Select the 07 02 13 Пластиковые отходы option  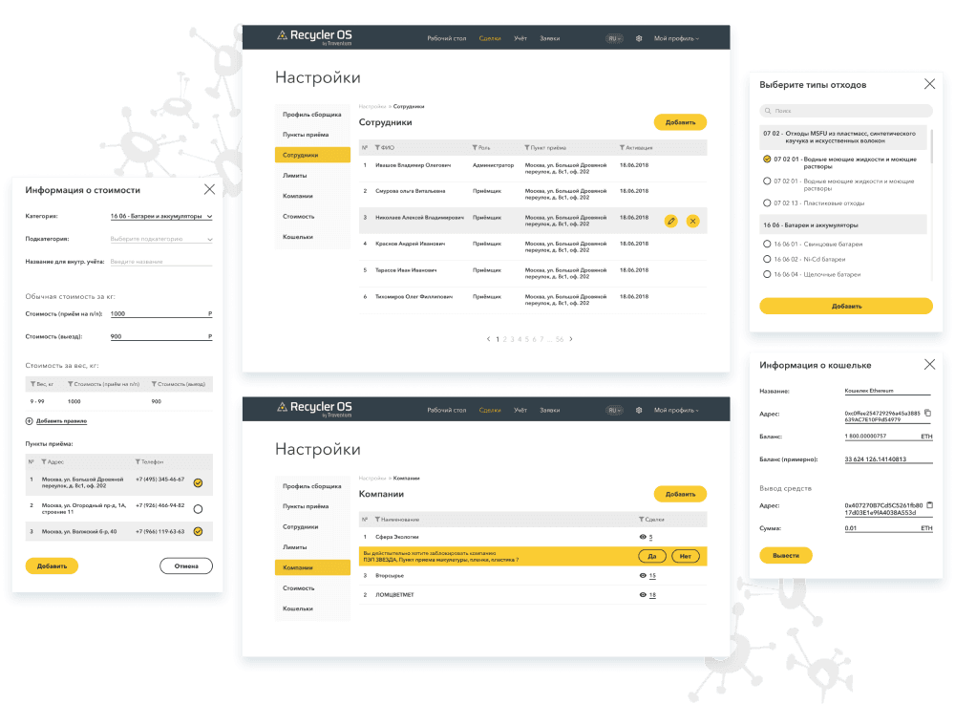(767, 203)
